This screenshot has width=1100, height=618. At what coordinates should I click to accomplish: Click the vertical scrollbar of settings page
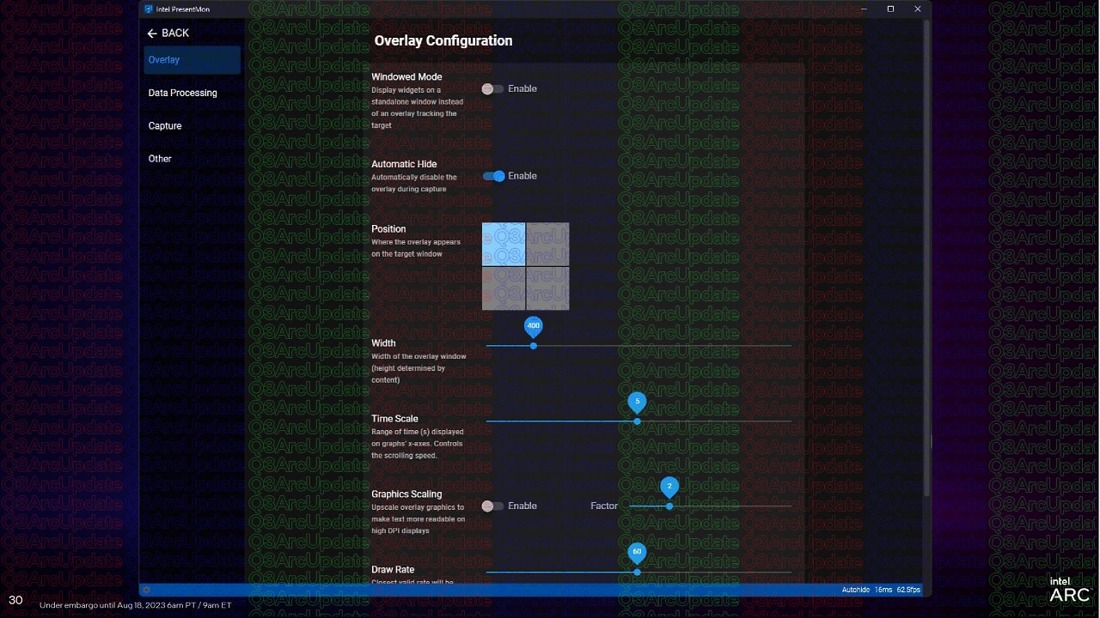pos(926,257)
